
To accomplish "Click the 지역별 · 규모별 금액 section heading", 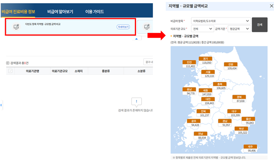I will coord(186,36).
